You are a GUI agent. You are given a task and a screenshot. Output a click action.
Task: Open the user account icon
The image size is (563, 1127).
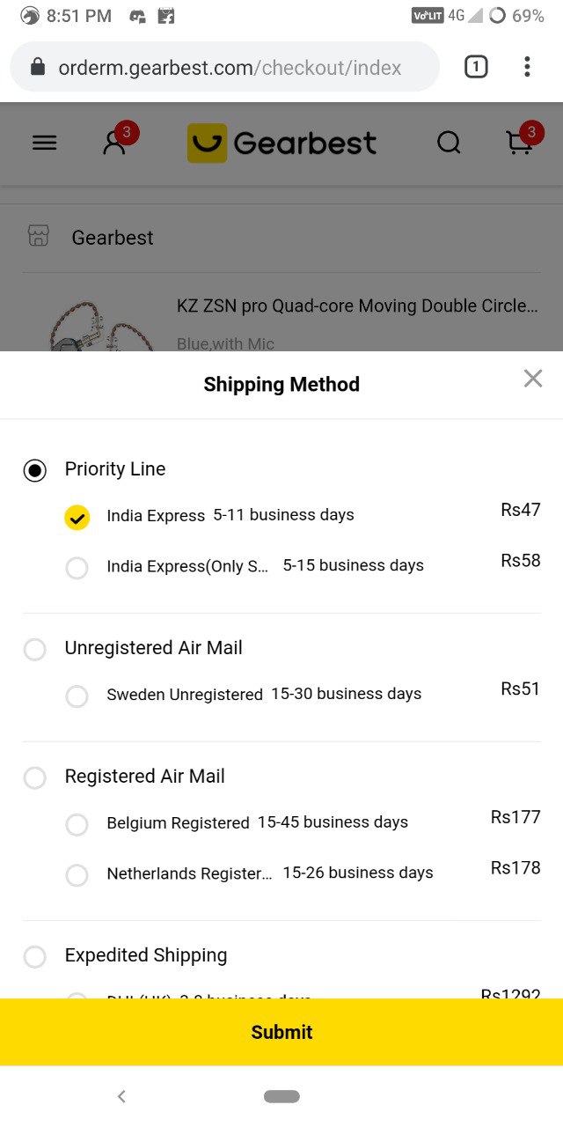point(114,143)
